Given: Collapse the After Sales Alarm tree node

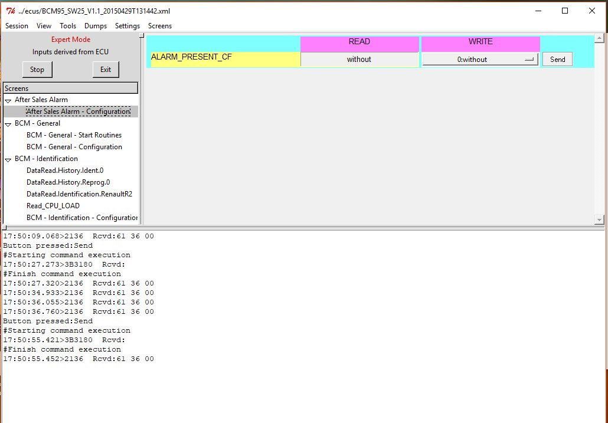Looking at the screenshot, I should pos(8,101).
